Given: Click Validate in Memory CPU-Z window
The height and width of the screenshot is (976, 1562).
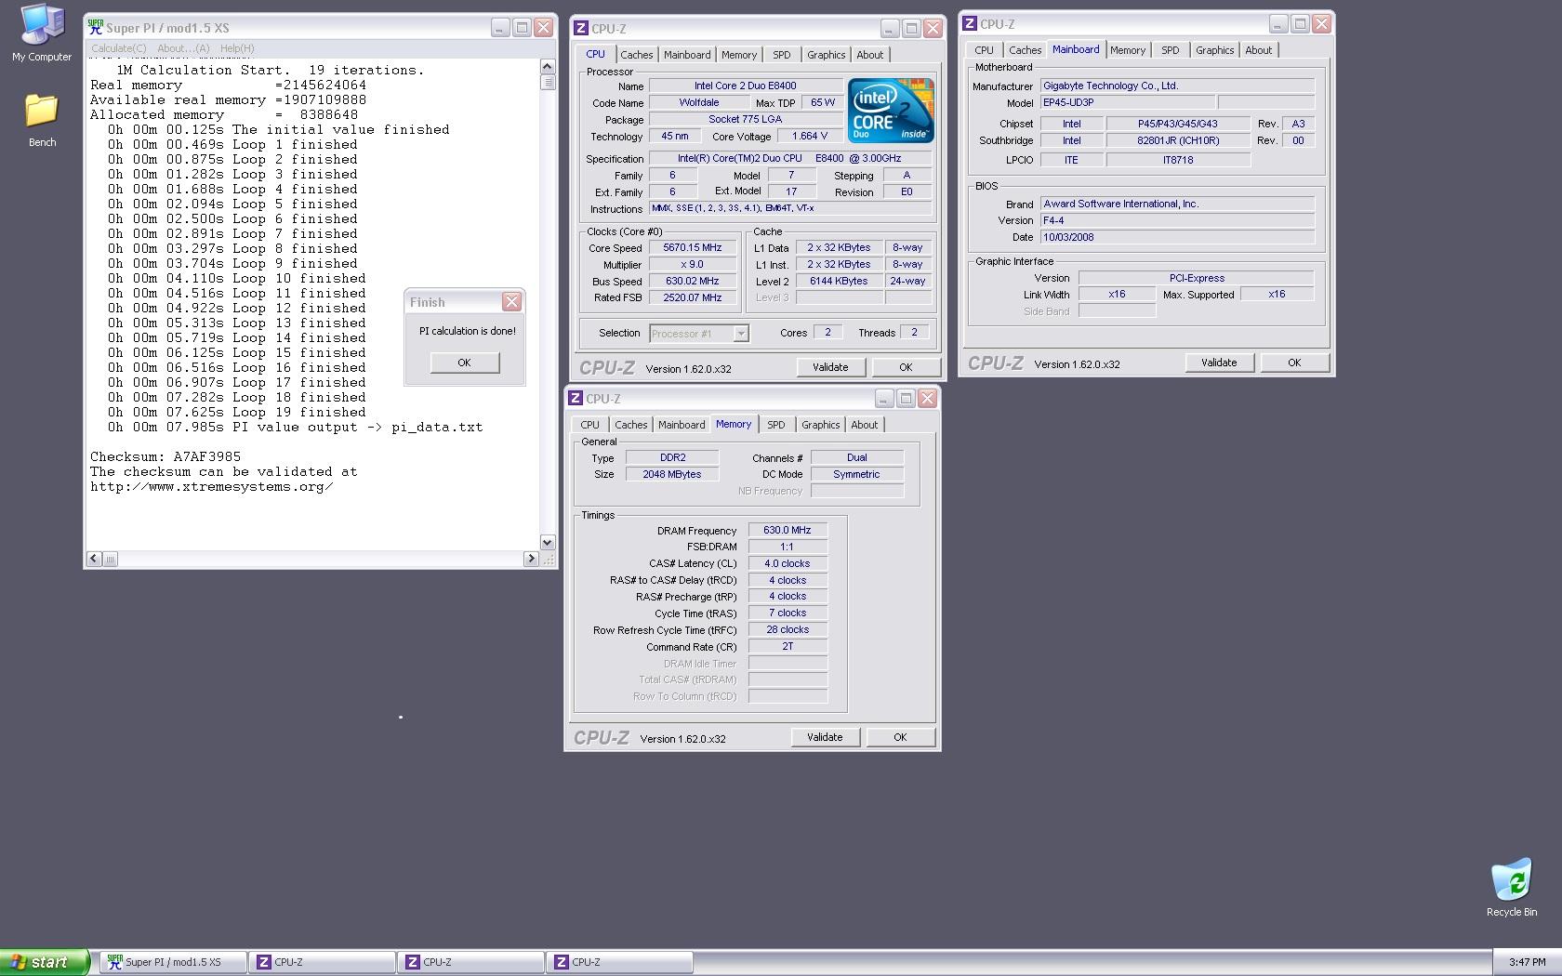Looking at the screenshot, I should coord(825,737).
